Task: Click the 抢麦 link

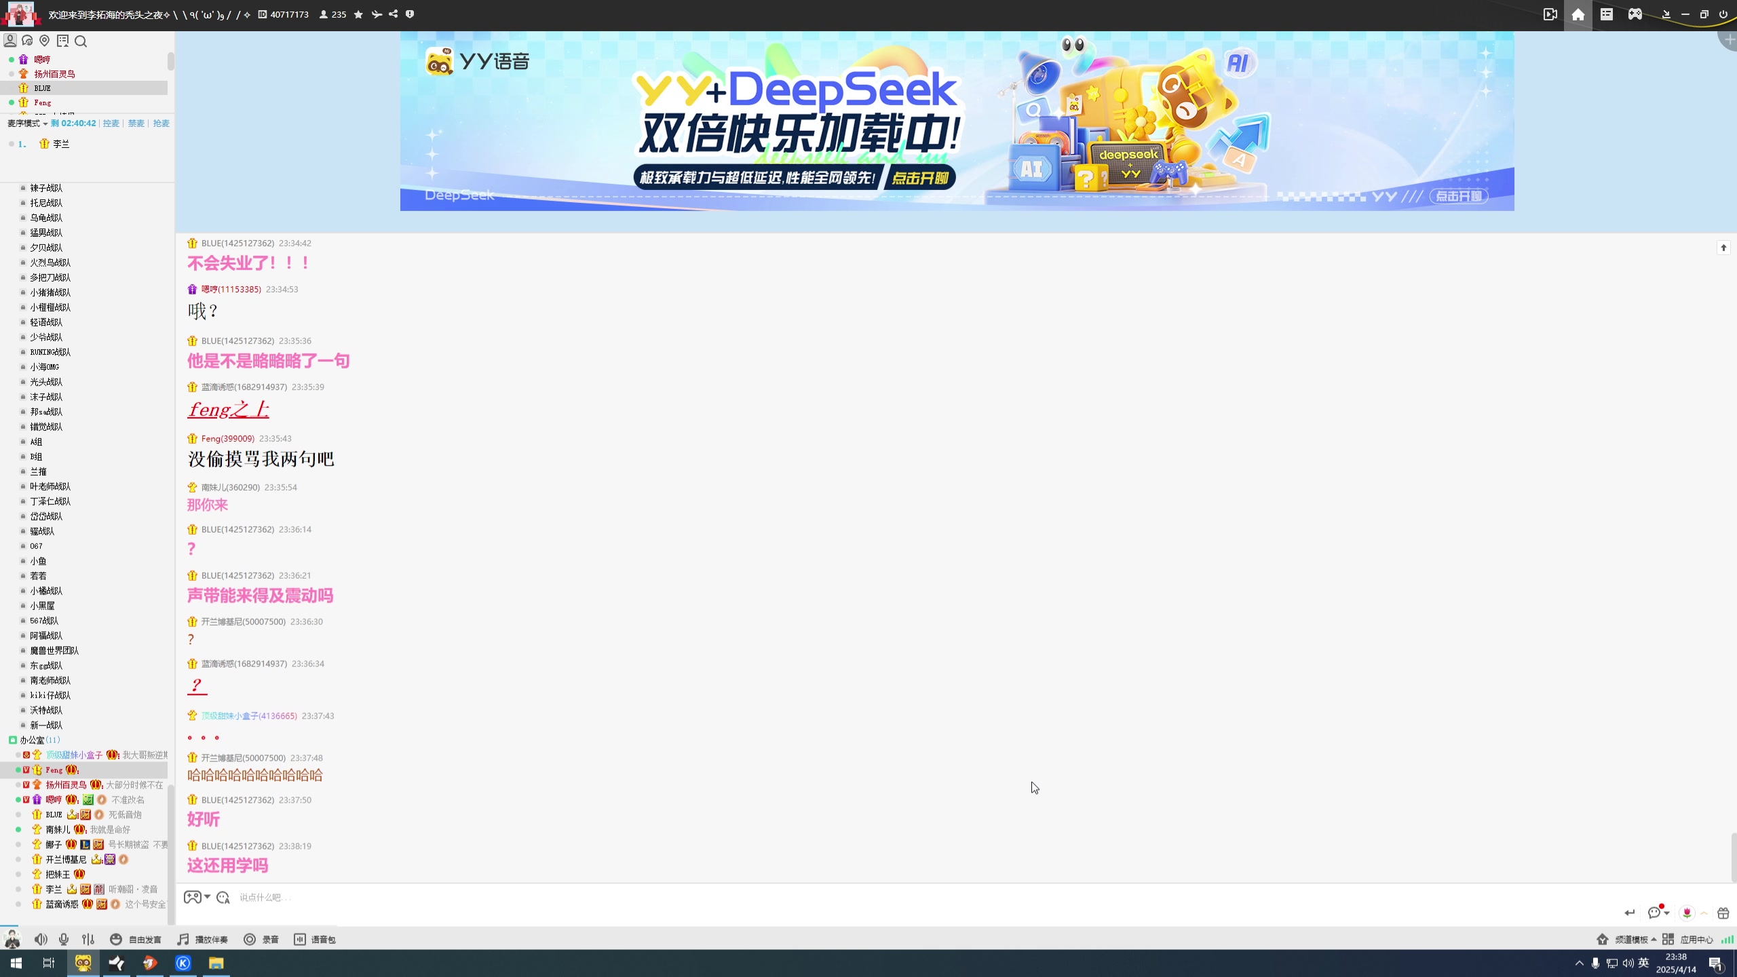Action: [161, 123]
